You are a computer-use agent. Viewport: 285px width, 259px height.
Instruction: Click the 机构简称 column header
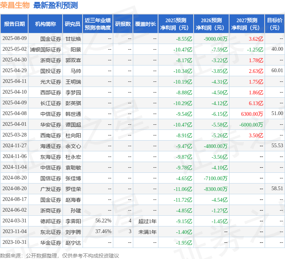(x=45, y=24)
